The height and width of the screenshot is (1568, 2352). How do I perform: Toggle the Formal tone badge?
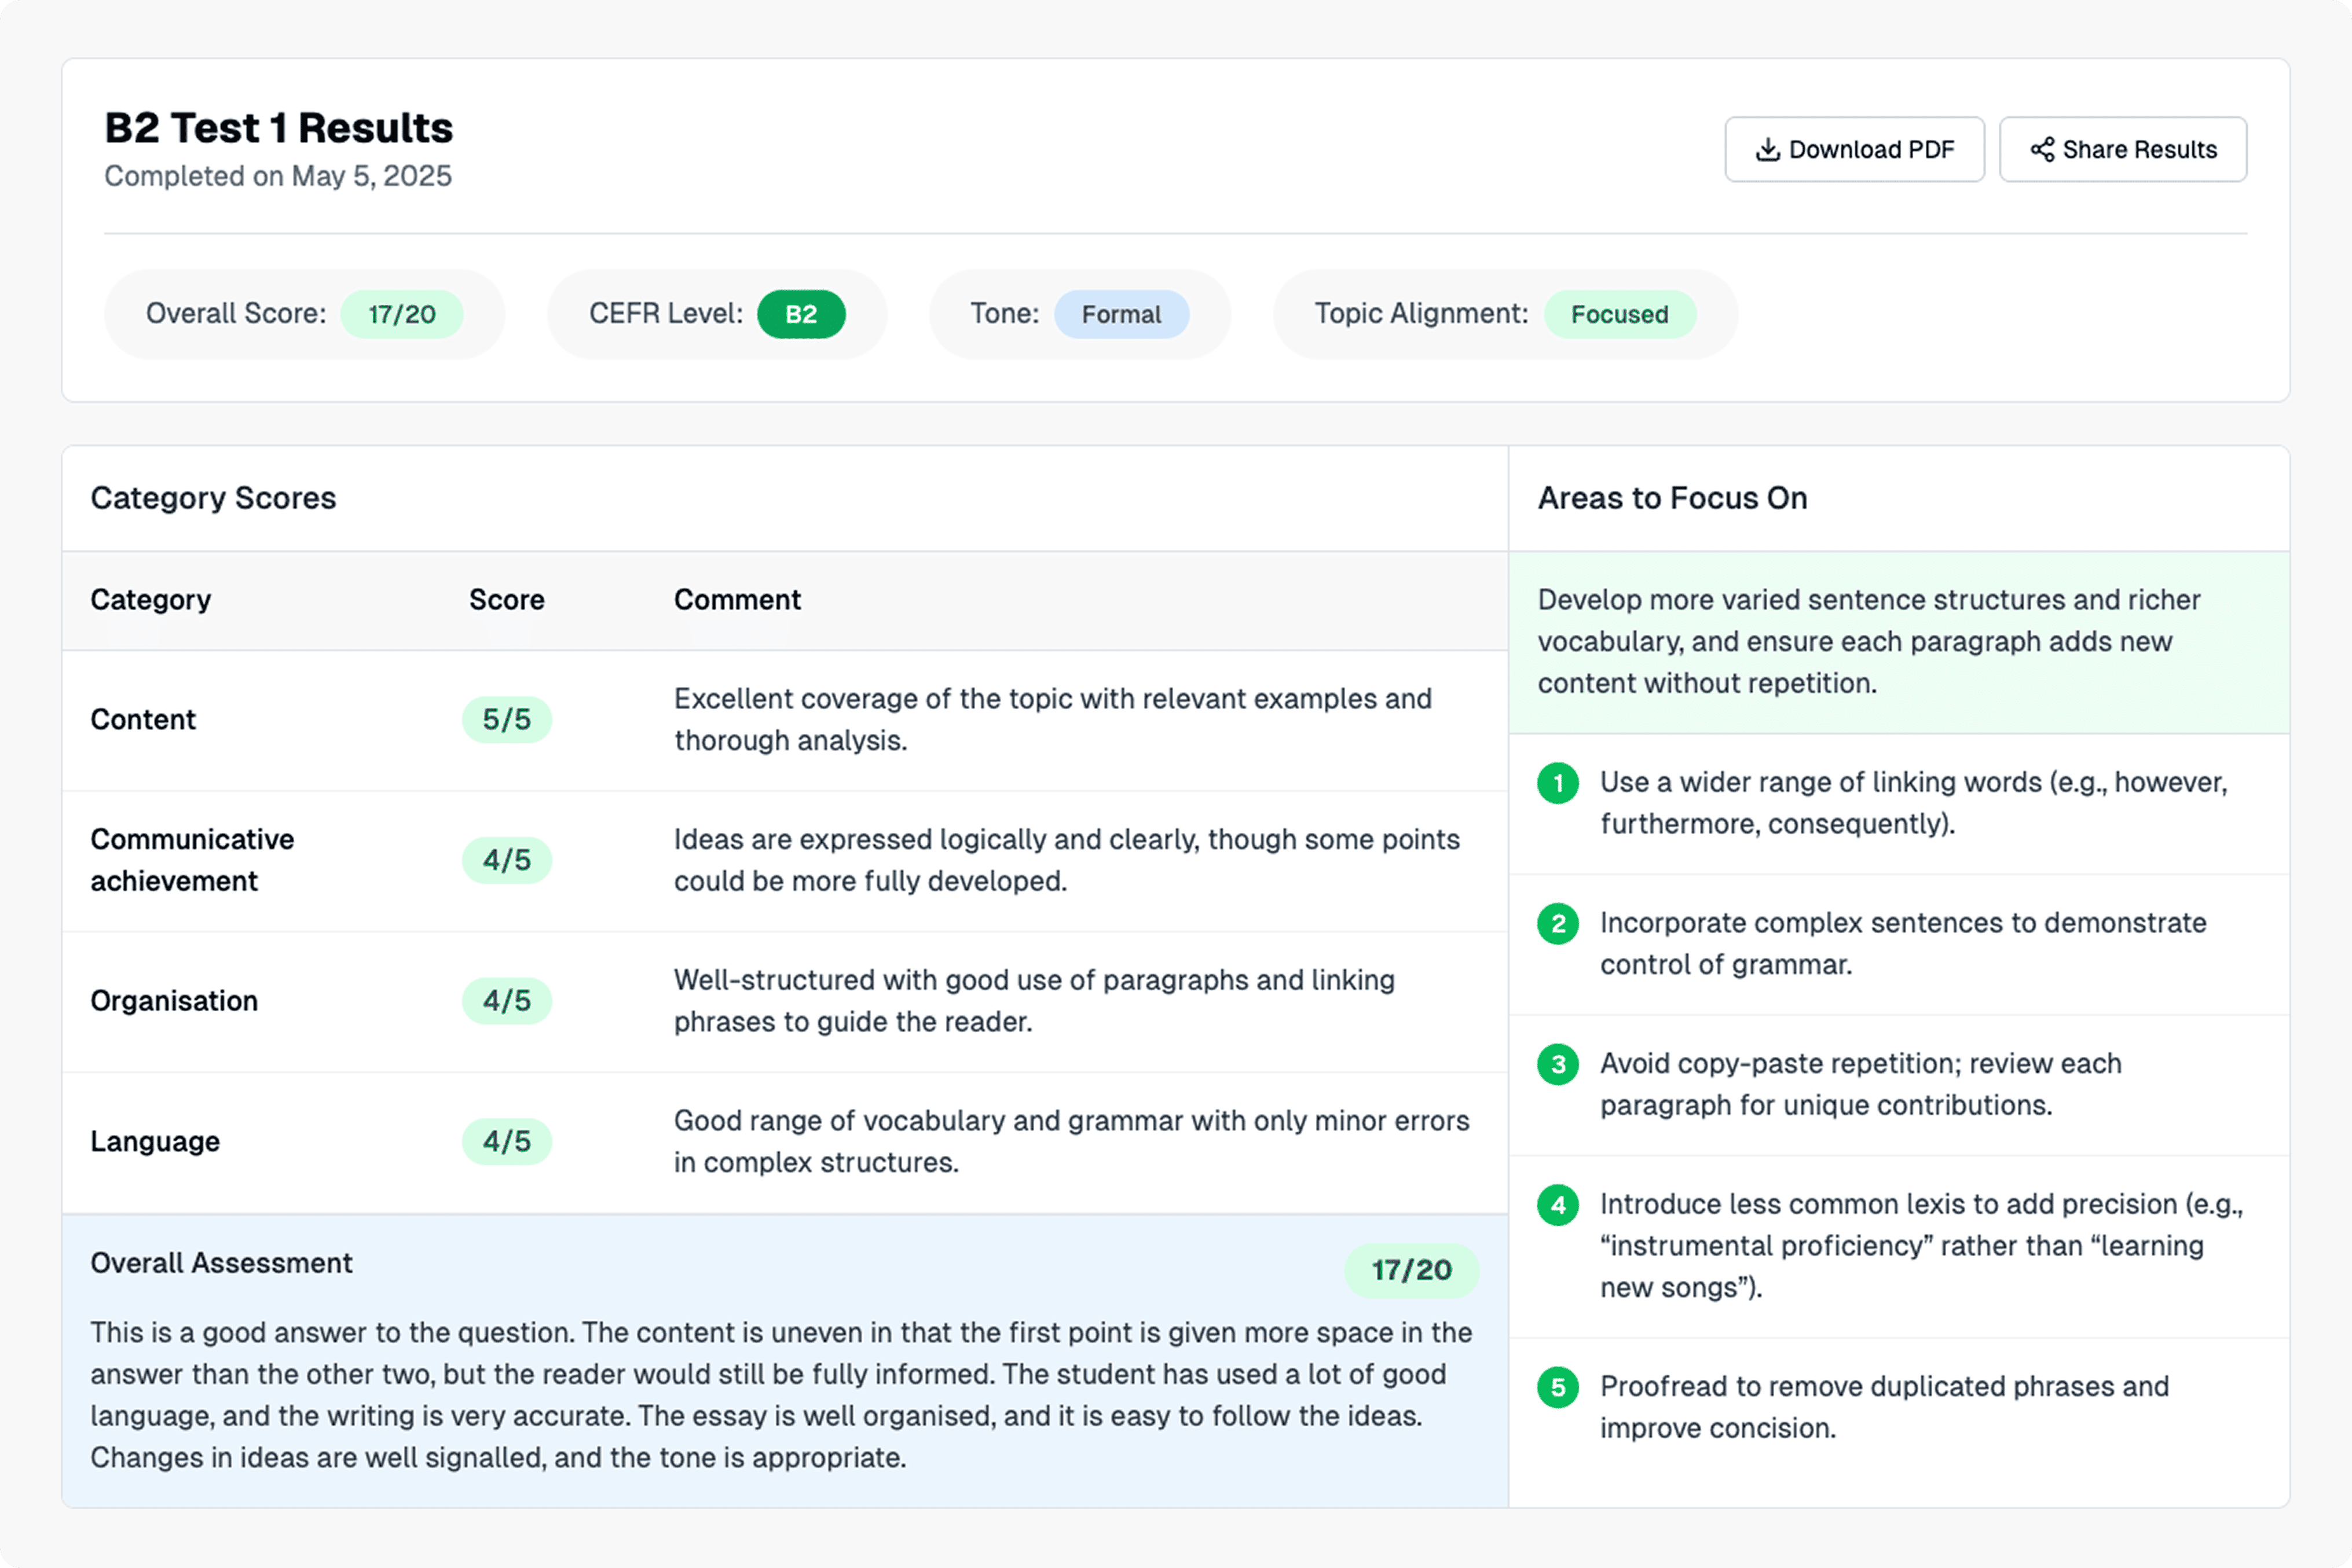1122,314
